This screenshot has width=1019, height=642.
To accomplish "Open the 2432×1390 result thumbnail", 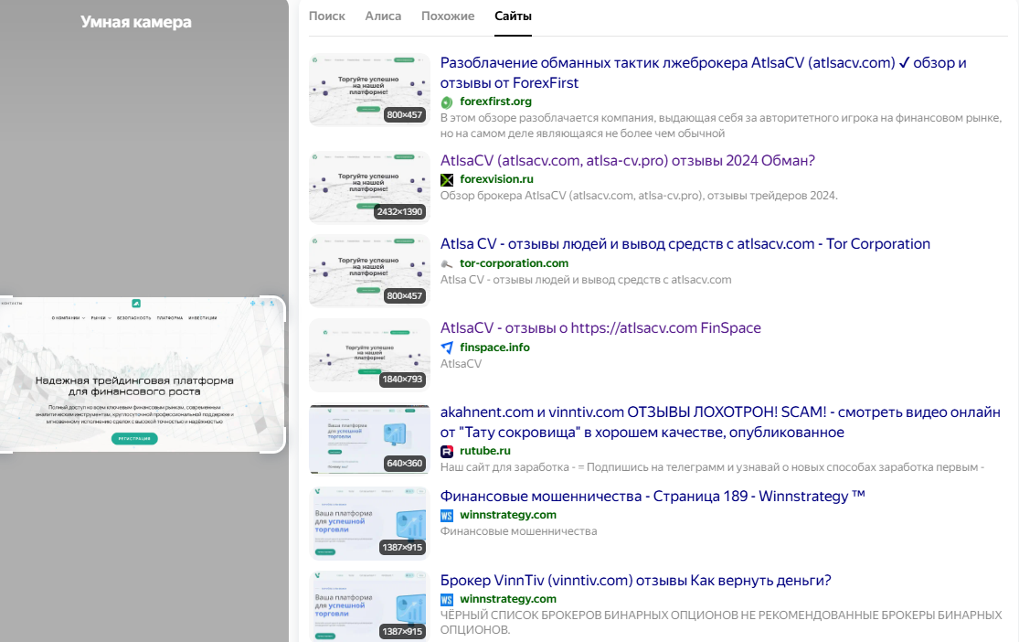I will click(x=369, y=187).
